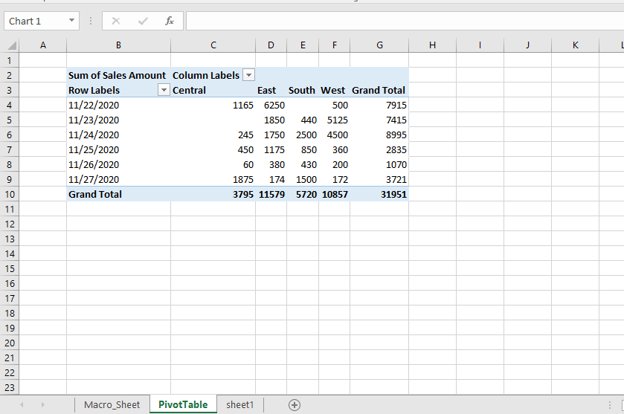Select column K header
Viewport: 624px width, 414px height.
coord(576,45)
